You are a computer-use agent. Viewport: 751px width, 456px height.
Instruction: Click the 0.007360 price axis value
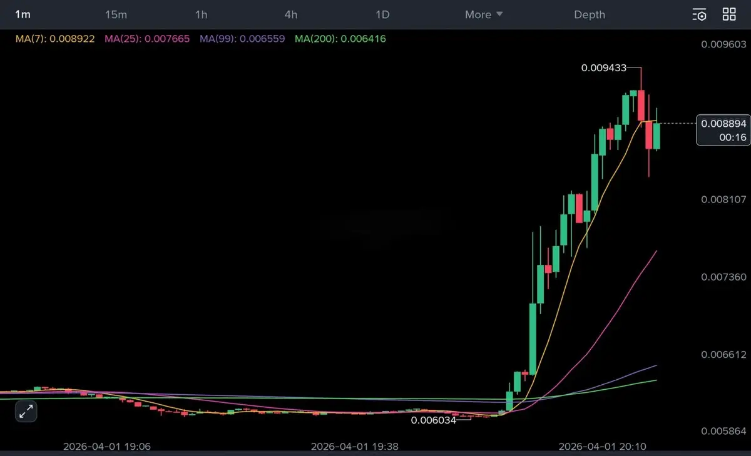(x=724, y=277)
